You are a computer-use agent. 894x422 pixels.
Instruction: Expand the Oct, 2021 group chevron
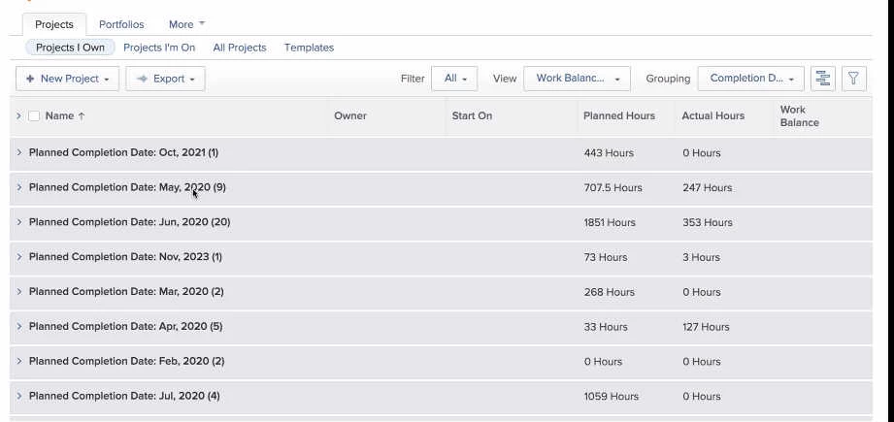pos(19,152)
